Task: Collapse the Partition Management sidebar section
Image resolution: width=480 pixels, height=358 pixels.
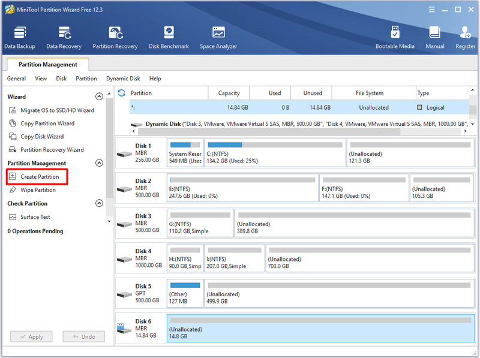Action: (99, 163)
